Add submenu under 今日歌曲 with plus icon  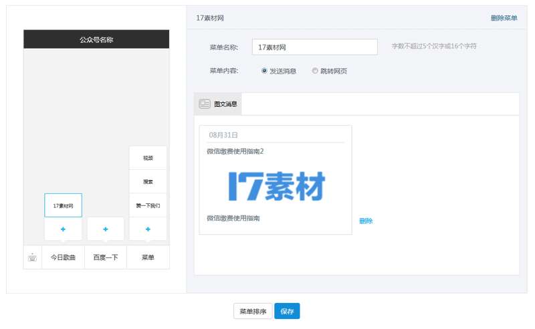coord(63,229)
